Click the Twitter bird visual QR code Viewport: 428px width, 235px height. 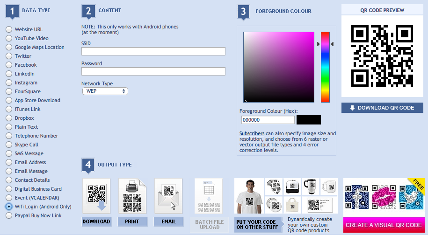[411, 197]
